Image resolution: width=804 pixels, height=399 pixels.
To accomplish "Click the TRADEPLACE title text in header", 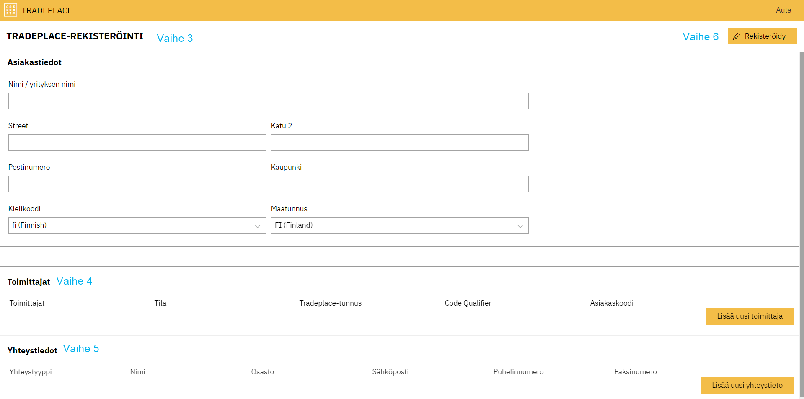I will [47, 10].
